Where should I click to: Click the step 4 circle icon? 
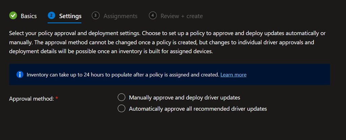pyautogui.click(x=153, y=15)
